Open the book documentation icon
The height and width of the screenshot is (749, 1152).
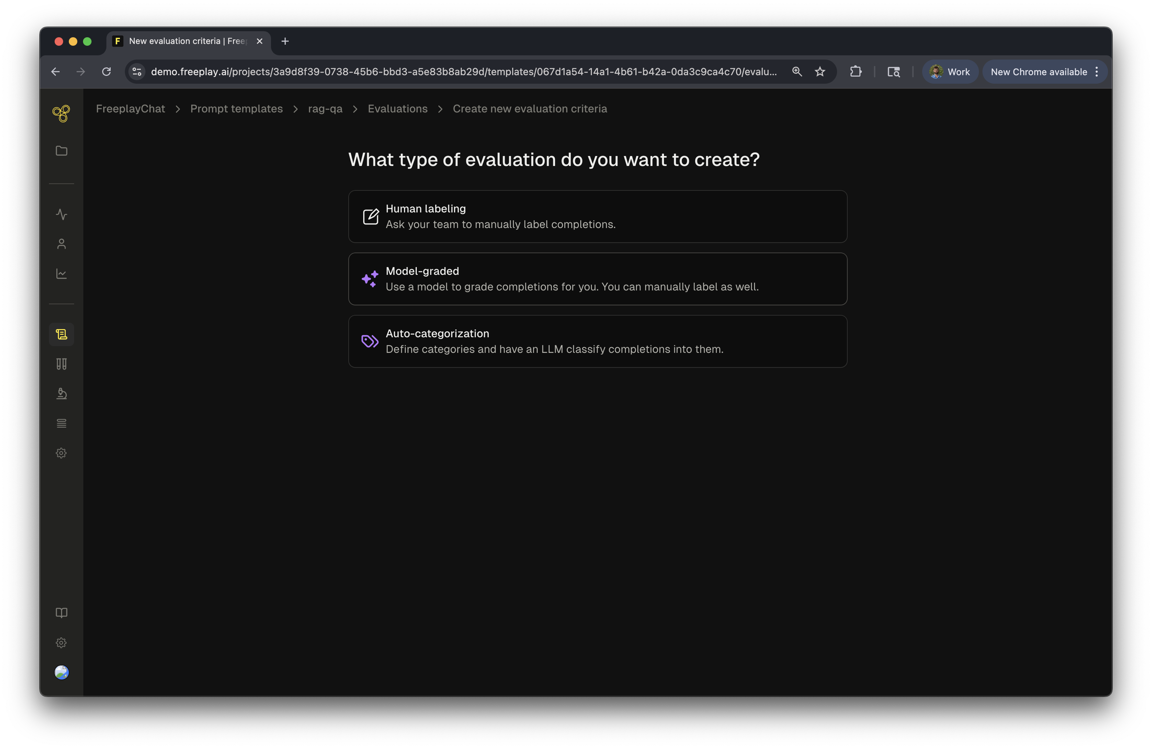pos(61,612)
